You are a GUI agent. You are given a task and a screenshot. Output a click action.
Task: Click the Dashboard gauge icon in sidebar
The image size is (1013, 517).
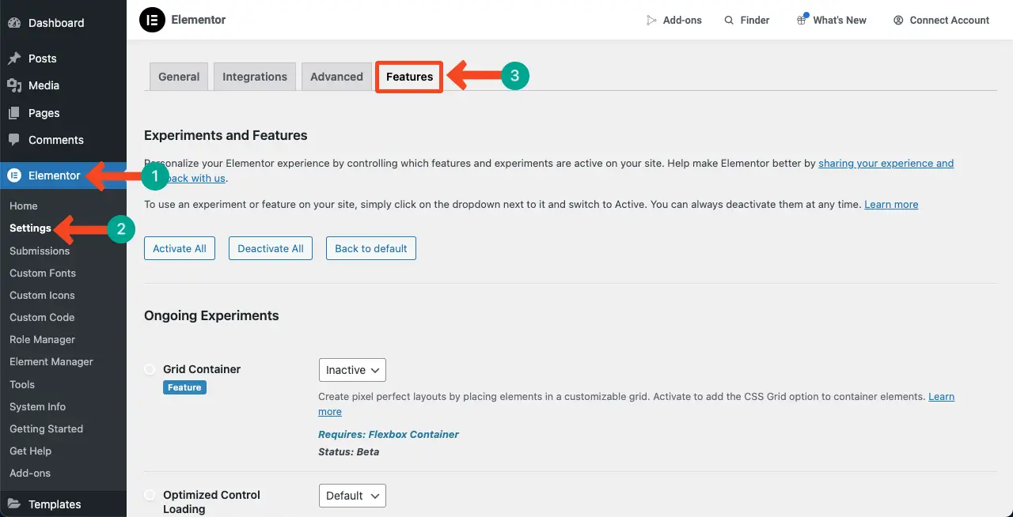coord(14,23)
